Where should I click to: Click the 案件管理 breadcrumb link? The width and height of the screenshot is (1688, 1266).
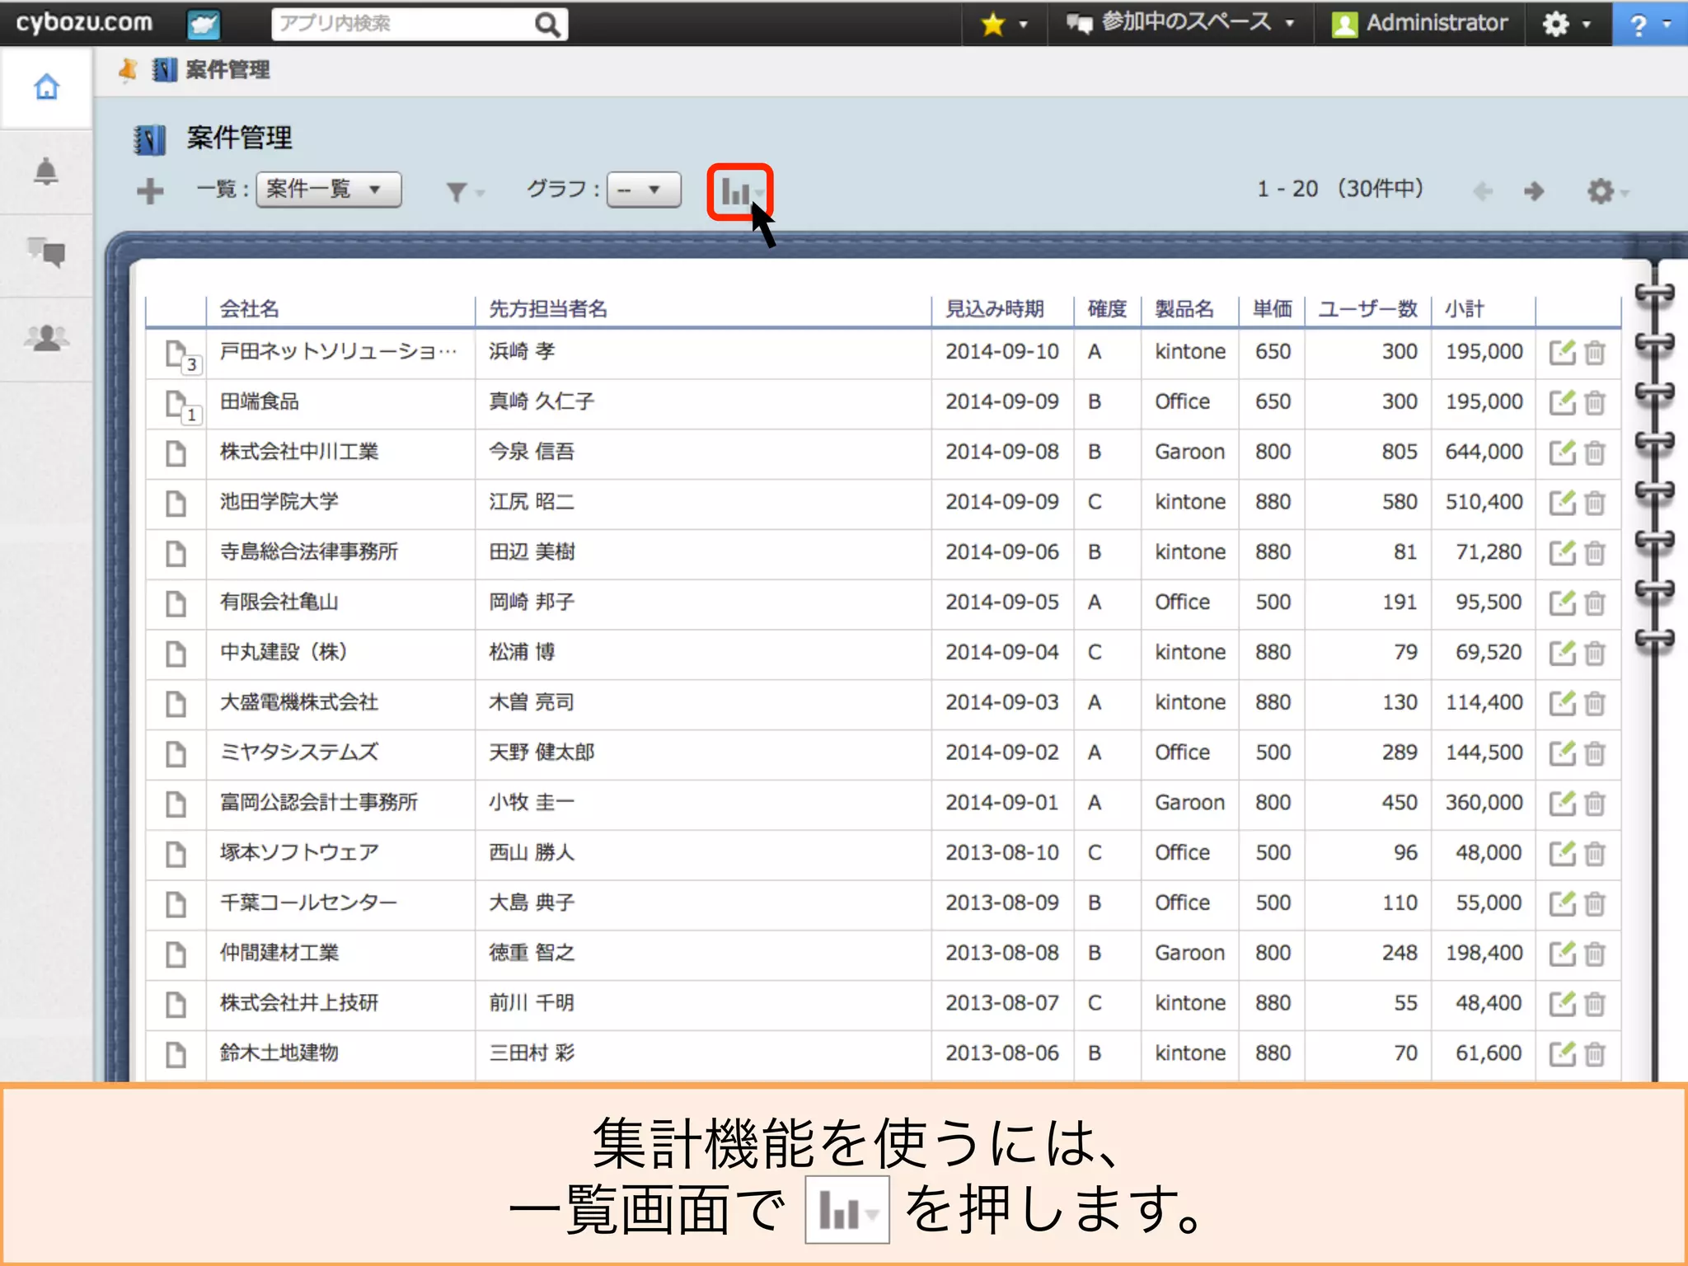tap(227, 70)
